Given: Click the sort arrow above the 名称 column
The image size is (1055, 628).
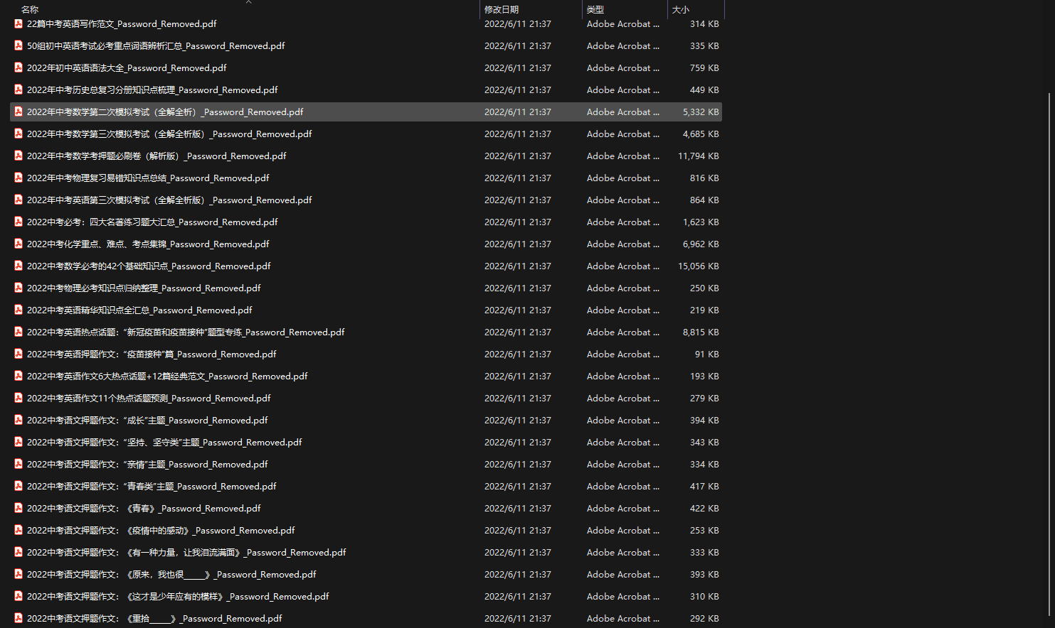Looking at the screenshot, I should [248, 2].
